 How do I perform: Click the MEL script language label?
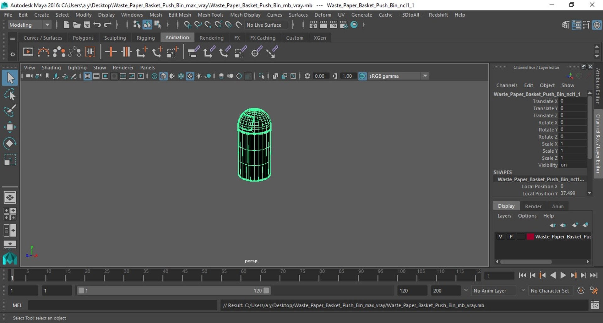(x=17, y=305)
